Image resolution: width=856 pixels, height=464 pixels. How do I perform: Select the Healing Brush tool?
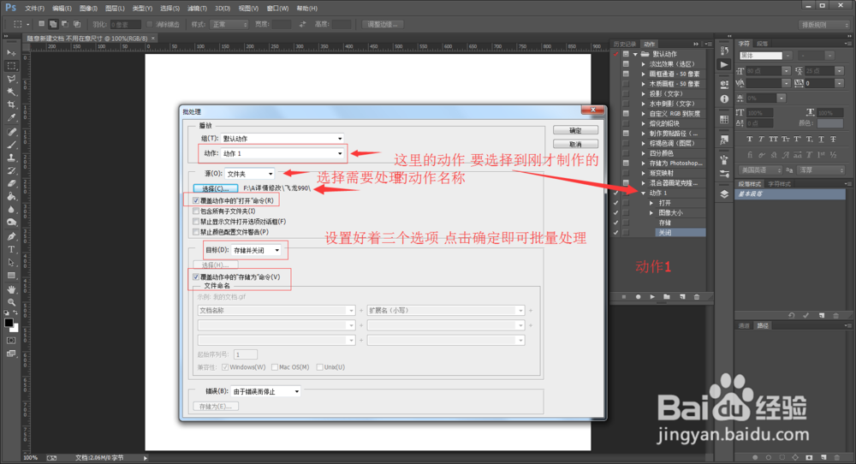[11, 132]
